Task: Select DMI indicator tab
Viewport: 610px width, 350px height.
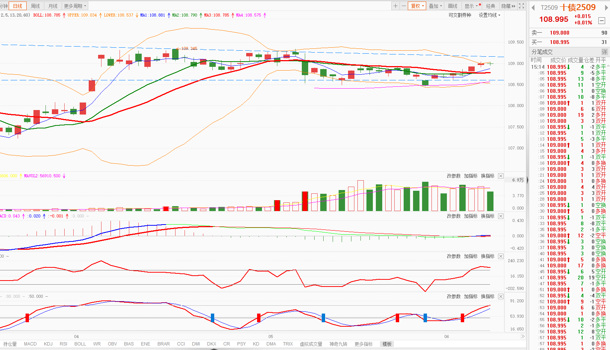Action: (x=196, y=344)
